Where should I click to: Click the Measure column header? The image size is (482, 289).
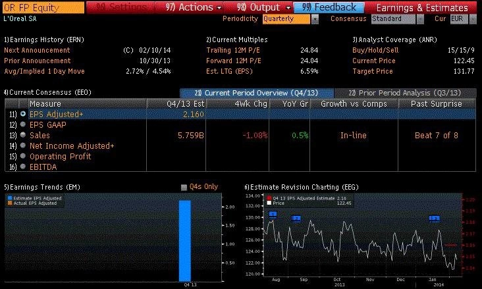pyautogui.click(x=87, y=104)
